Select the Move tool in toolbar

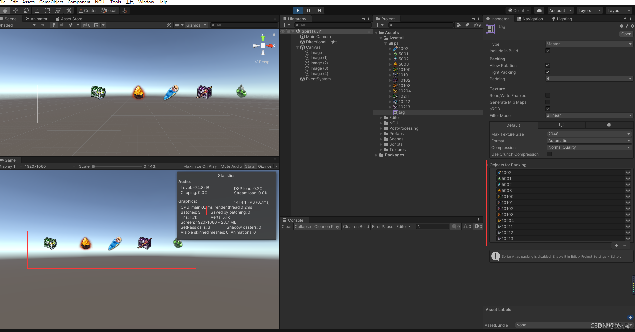pyautogui.click(x=15, y=10)
